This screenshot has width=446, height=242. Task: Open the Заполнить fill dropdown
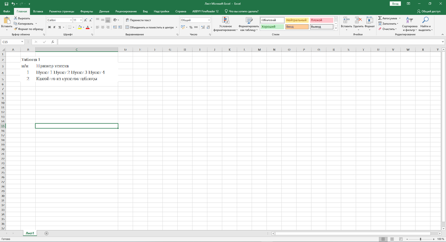point(387,23)
